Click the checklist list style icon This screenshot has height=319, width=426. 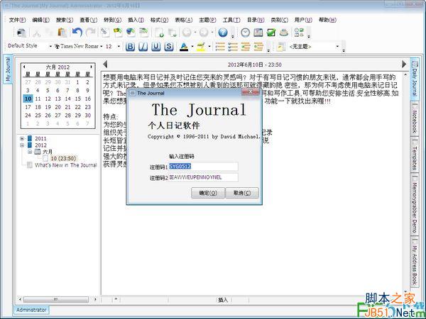(233, 47)
